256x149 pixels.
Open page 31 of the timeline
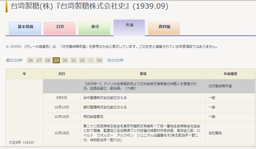tap(73, 60)
